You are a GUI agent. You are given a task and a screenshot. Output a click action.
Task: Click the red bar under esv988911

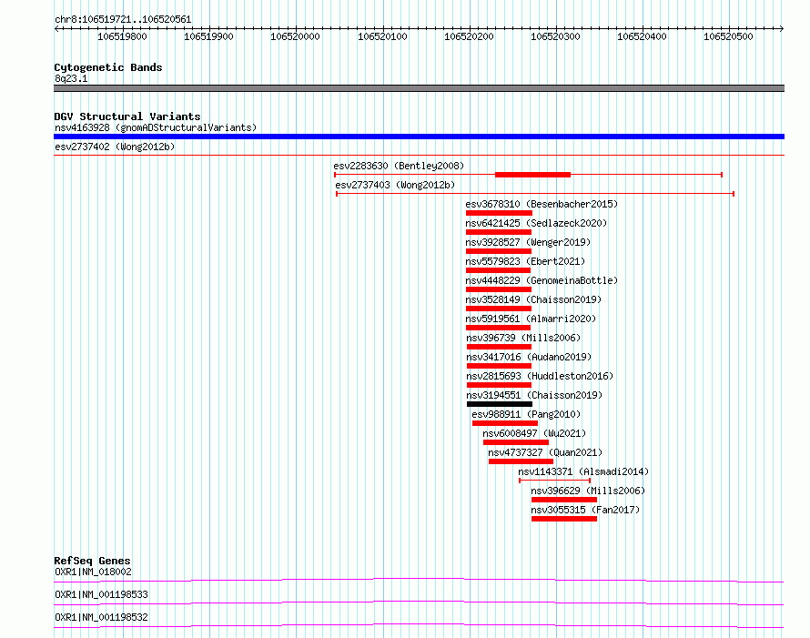[x=505, y=423]
